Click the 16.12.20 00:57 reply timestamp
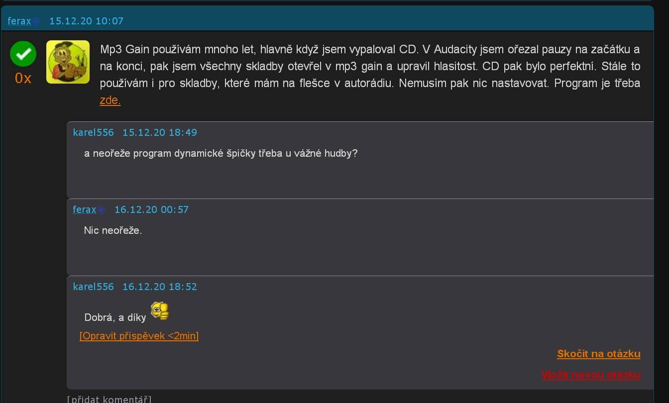Viewport: 669px width, 403px height. click(x=152, y=209)
